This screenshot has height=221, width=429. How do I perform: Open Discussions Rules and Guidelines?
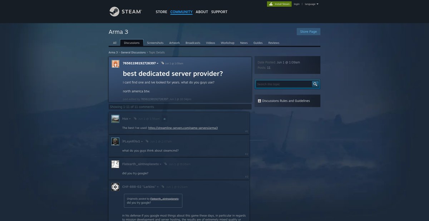pos(286,101)
